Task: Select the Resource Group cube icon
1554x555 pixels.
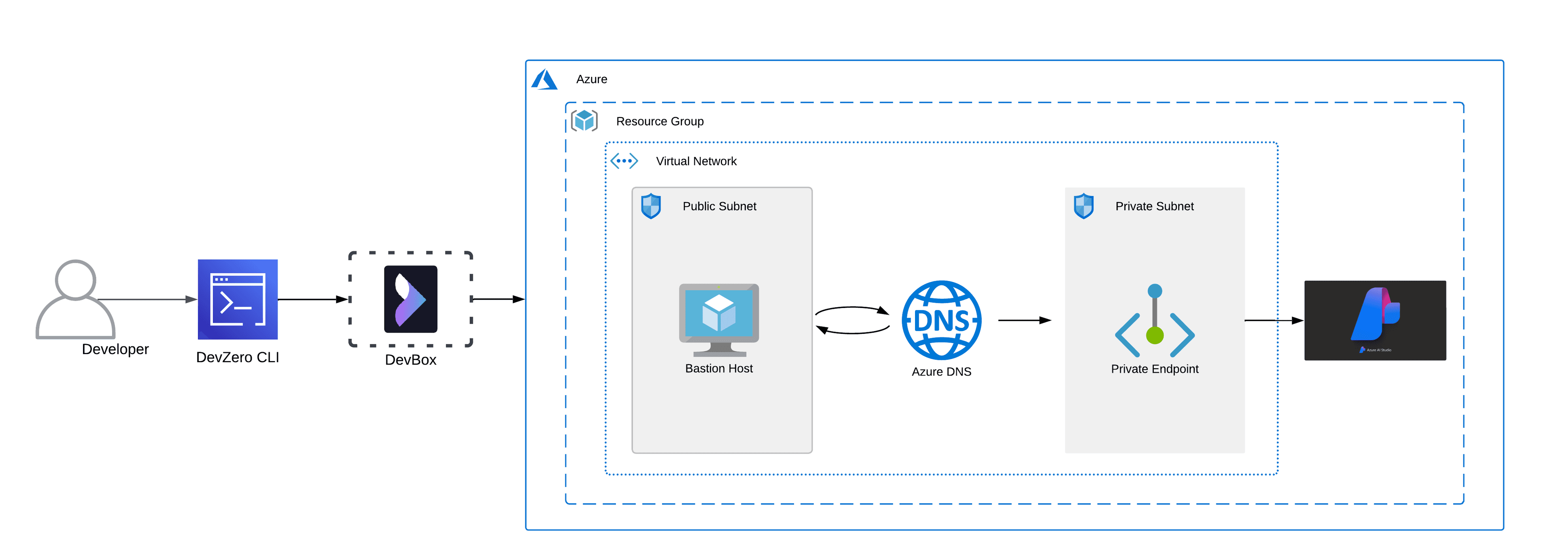Action: click(584, 120)
